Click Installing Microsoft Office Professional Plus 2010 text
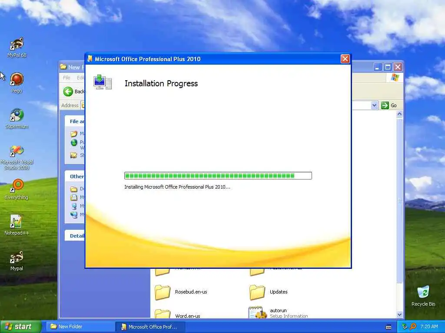This screenshot has height=333, width=445. 177,187
